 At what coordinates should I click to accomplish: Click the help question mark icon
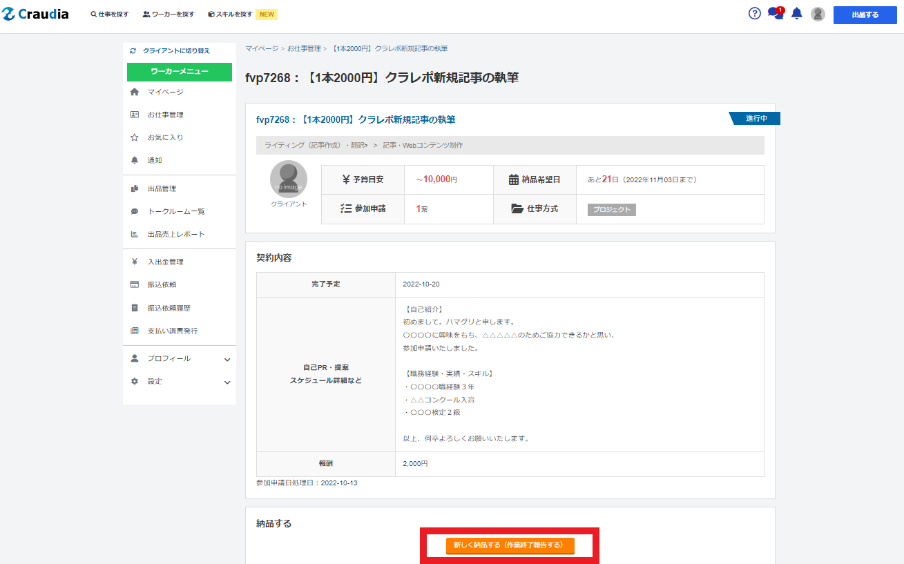point(755,14)
